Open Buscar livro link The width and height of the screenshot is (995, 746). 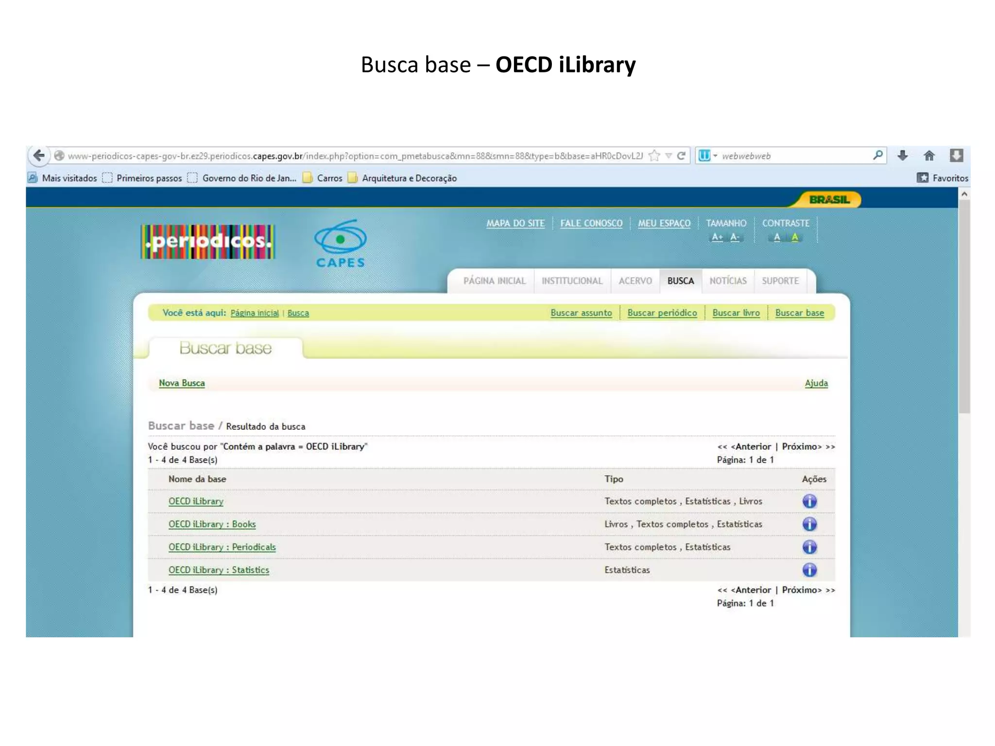point(736,313)
